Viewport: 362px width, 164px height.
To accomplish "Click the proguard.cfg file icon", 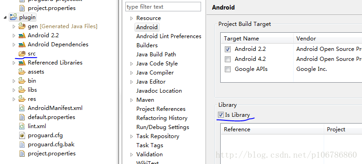I will [x=22, y=135].
